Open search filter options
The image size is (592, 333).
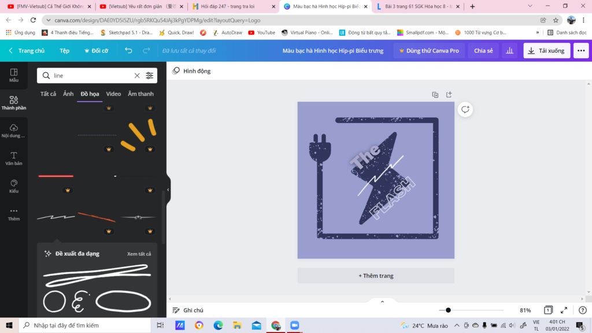pos(150,76)
